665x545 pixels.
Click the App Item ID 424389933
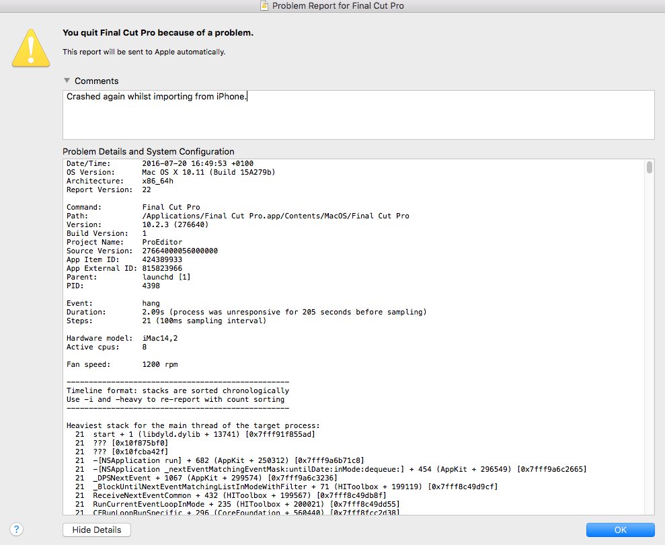(162, 260)
